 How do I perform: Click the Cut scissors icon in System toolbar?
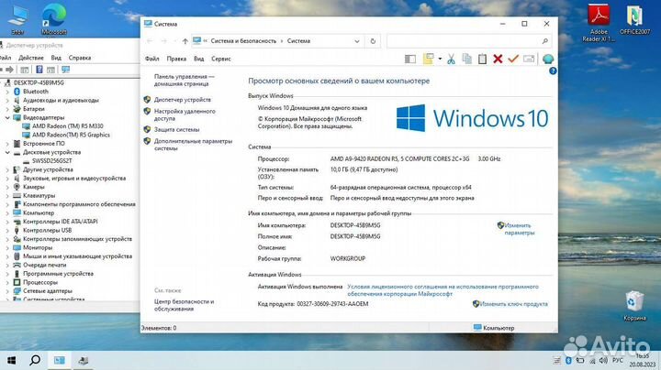(x=451, y=59)
